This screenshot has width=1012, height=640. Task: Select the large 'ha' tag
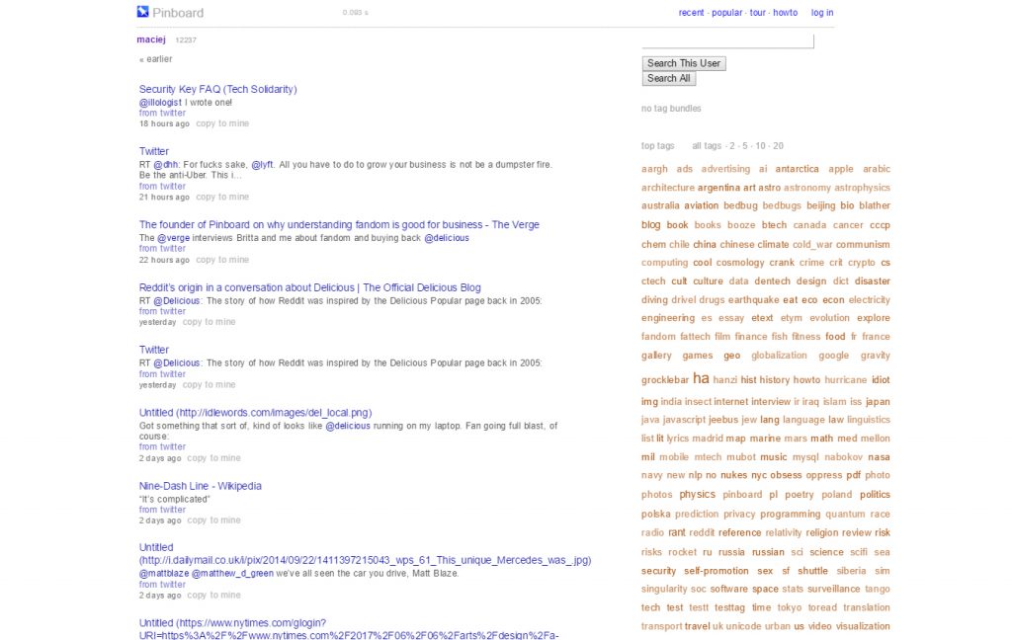tap(701, 378)
